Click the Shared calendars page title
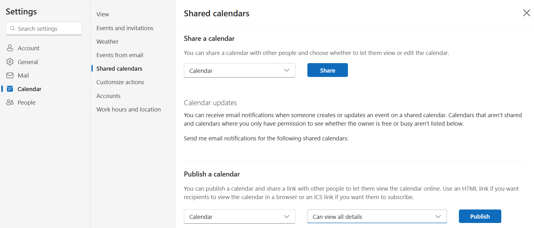Viewport: 534px width, 228px height. [x=217, y=13]
